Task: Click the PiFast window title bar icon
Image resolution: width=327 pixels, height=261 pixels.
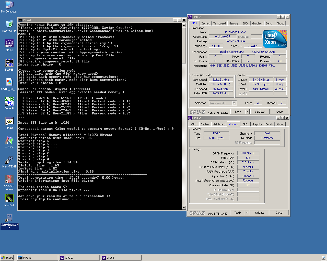Action: (x=20, y=20)
